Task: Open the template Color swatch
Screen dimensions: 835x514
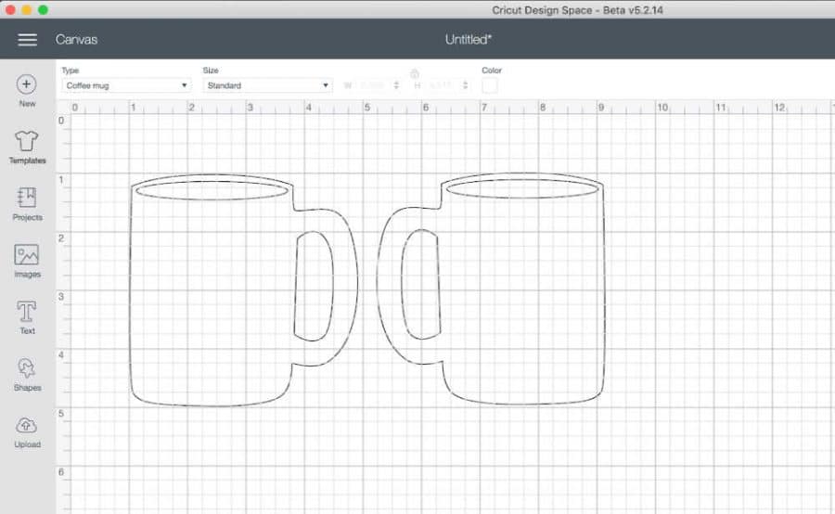Action: tap(490, 85)
